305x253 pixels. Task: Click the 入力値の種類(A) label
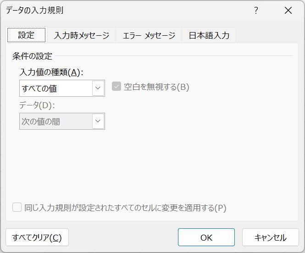click(x=51, y=72)
